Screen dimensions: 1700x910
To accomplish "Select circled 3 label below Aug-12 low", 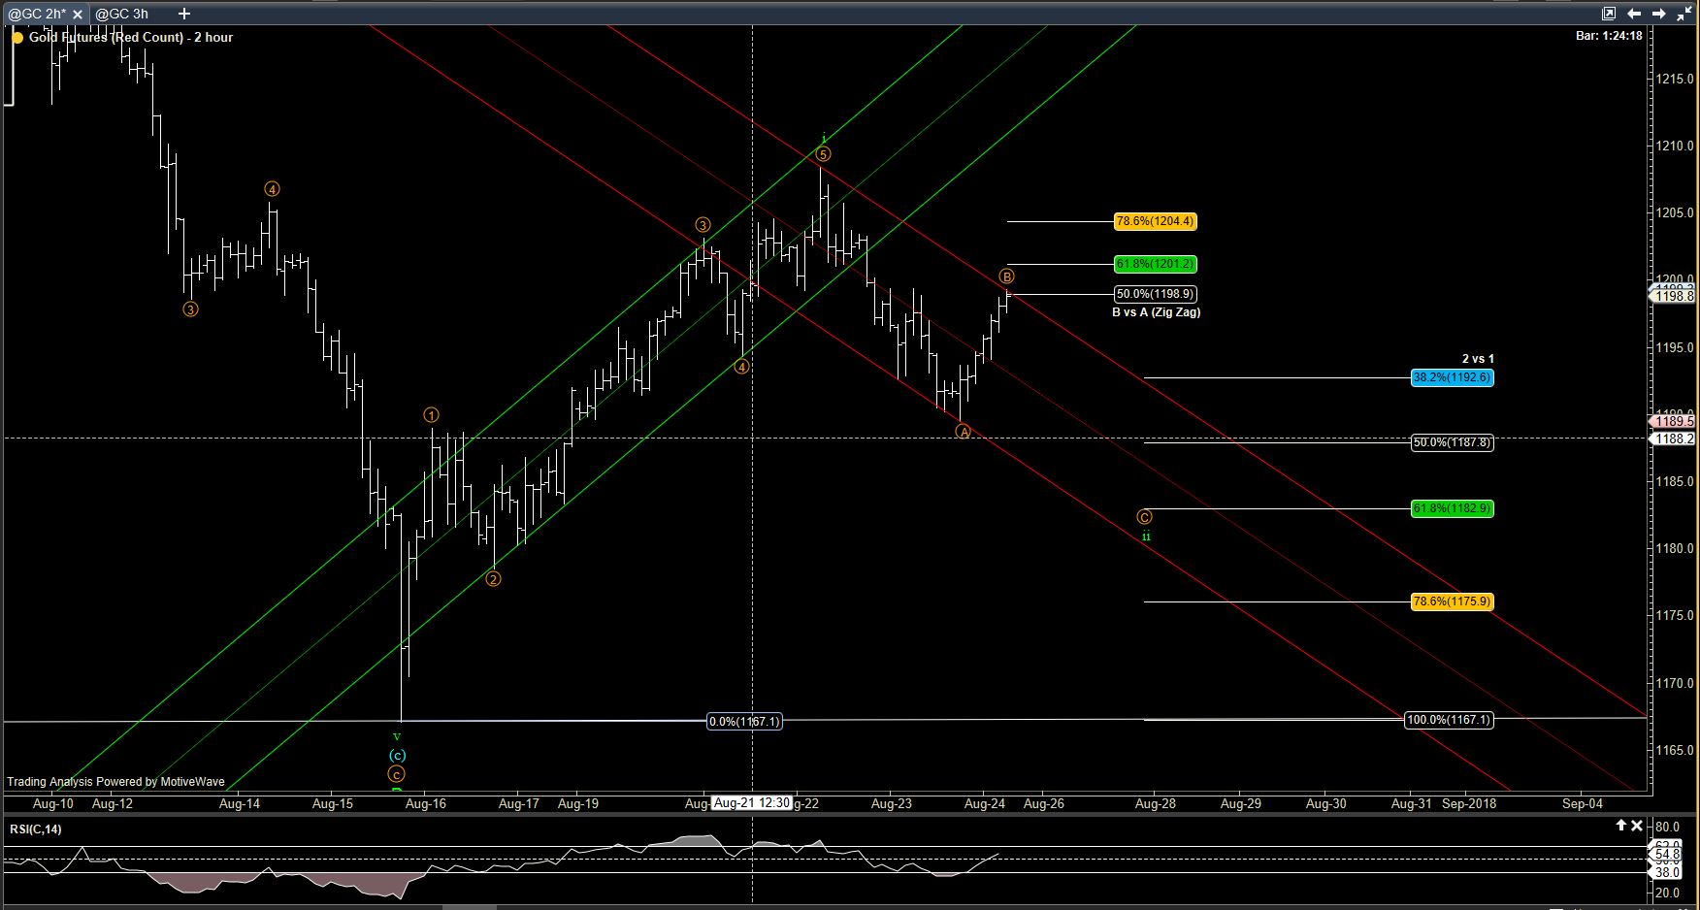I will tap(190, 309).
